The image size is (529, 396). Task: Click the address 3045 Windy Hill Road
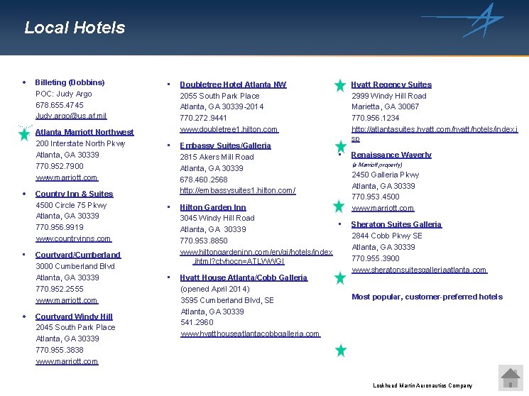tap(217, 219)
